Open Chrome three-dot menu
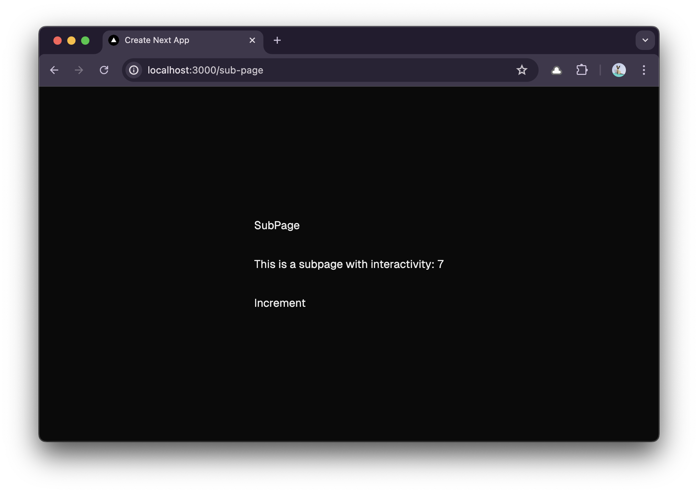 [644, 70]
